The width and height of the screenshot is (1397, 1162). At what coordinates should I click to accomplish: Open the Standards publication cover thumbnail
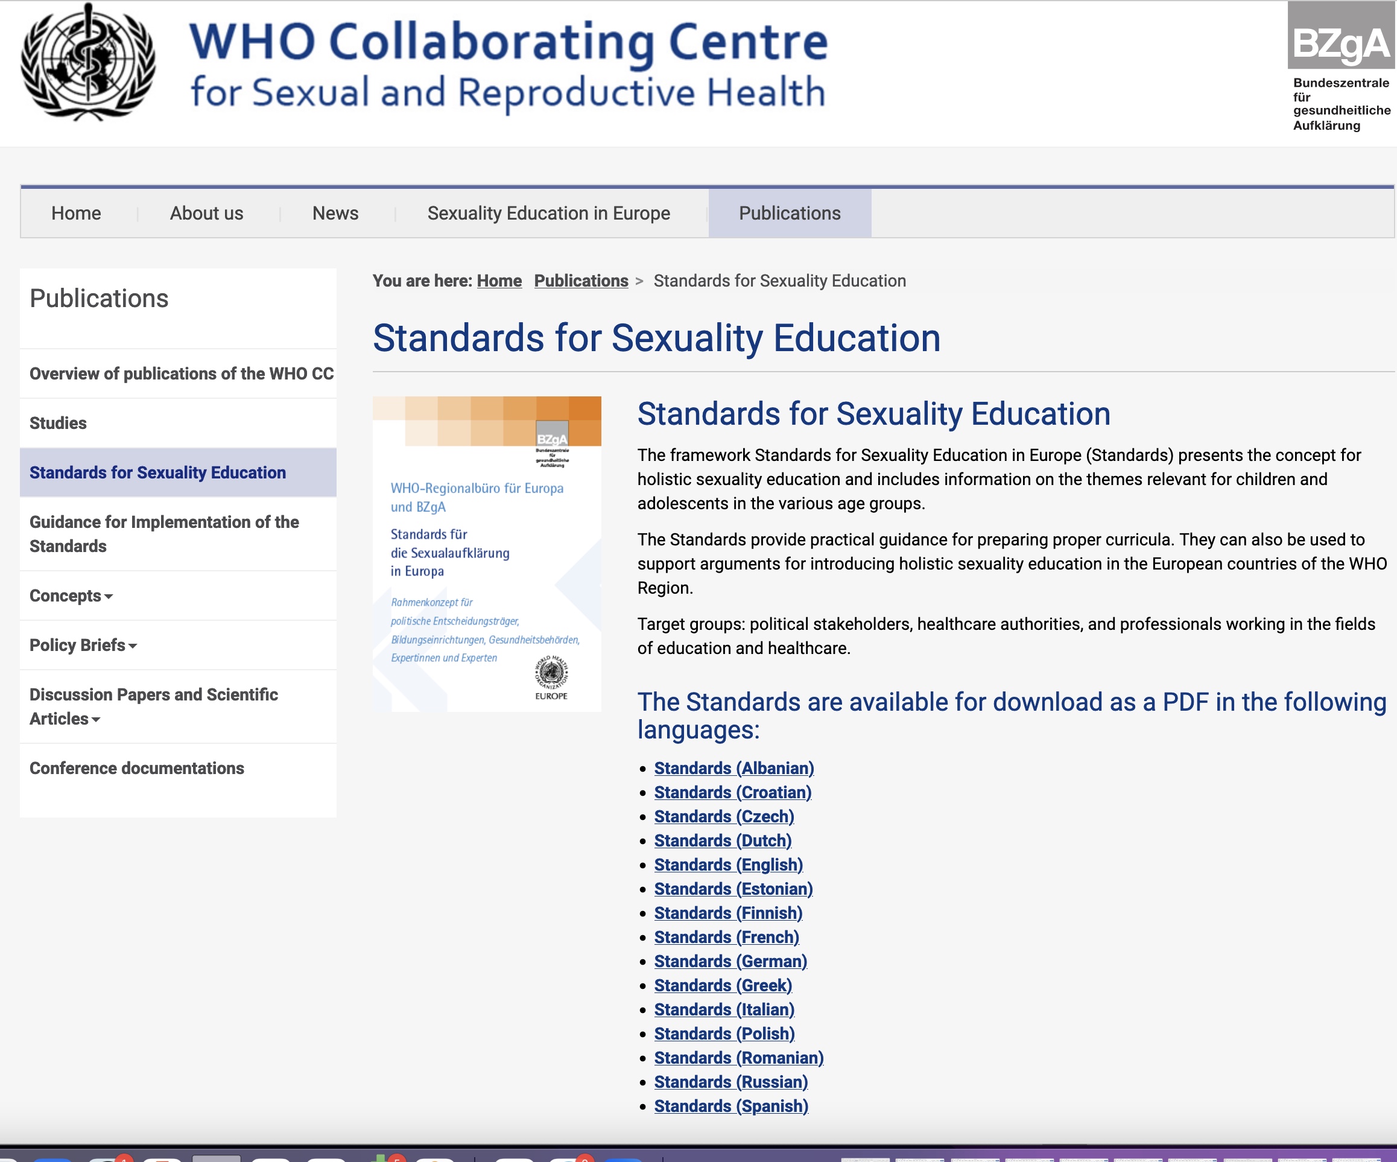(x=486, y=554)
